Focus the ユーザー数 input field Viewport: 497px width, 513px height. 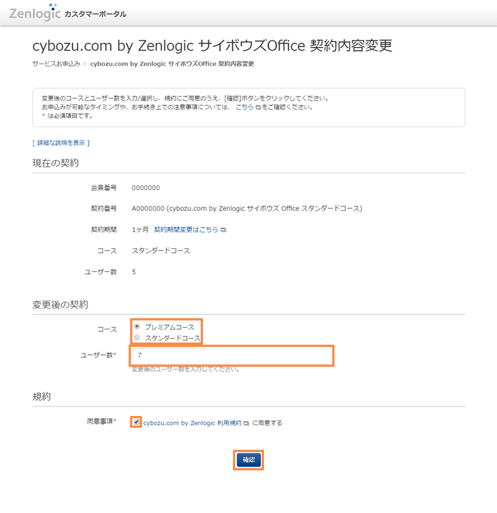(x=232, y=355)
